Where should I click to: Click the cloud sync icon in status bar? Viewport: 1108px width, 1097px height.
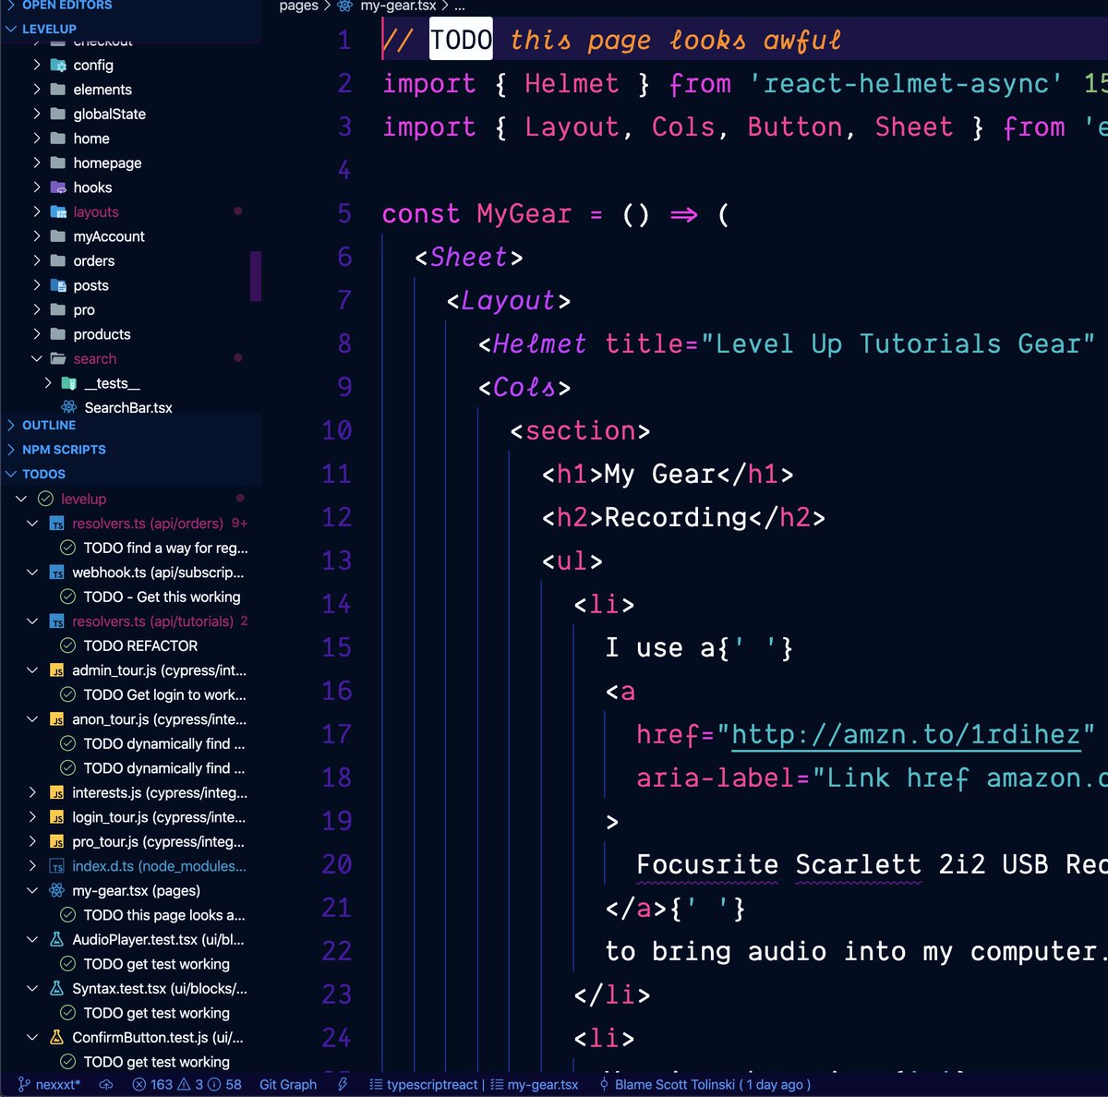coord(106,1084)
